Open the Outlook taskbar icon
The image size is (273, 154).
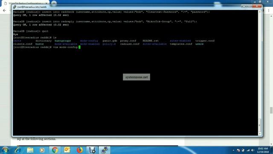tap(67, 150)
